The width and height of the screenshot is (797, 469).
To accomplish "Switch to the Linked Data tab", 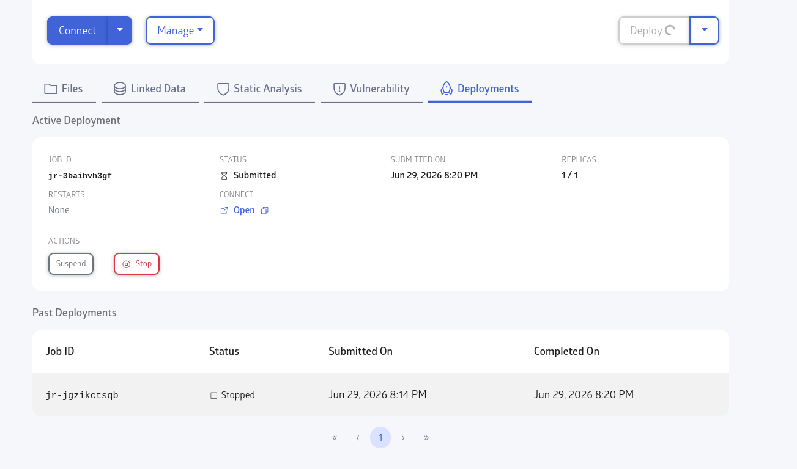I will tap(150, 89).
